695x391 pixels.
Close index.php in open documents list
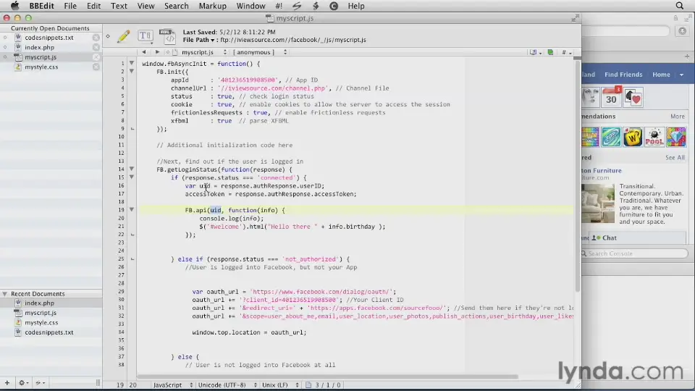click(x=96, y=48)
